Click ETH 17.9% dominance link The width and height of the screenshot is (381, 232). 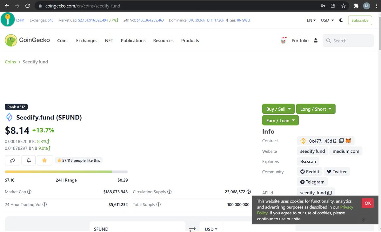tap(215, 20)
